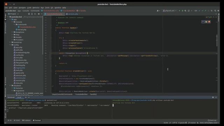Update project via Git blue arrow
224x126 pixels.
point(199,11)
